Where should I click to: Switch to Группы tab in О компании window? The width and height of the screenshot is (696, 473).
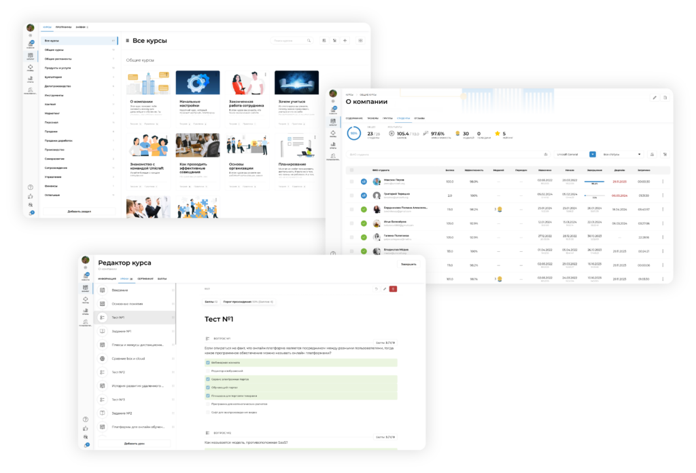(387, 118)
